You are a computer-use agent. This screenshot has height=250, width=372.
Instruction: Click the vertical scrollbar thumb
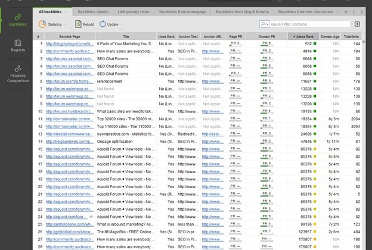[364, 41]
